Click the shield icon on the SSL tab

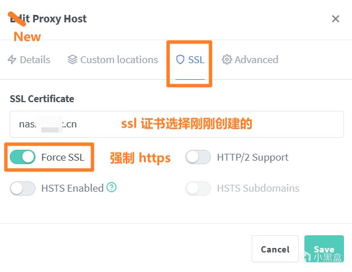tap(180, 60)
